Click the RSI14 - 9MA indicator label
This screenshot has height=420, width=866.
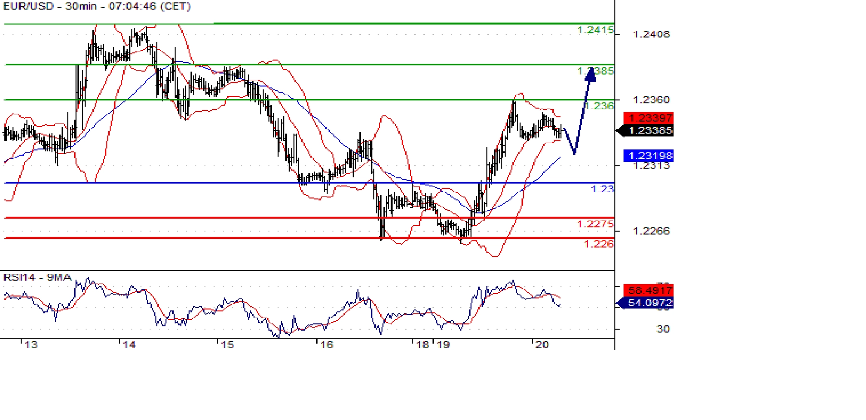pyautogui.click(x=37, y=277)
